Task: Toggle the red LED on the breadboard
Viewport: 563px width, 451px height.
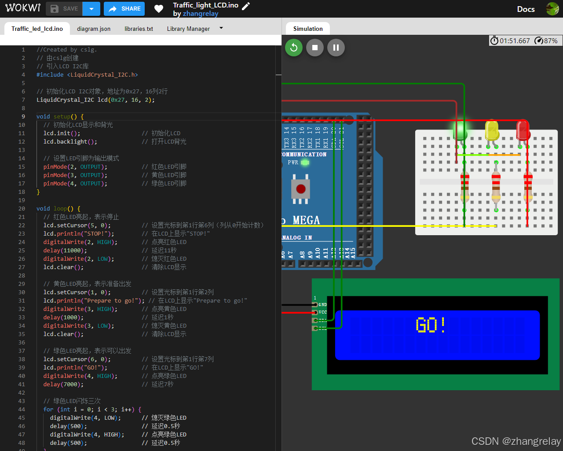Action: tap(523, 130)
